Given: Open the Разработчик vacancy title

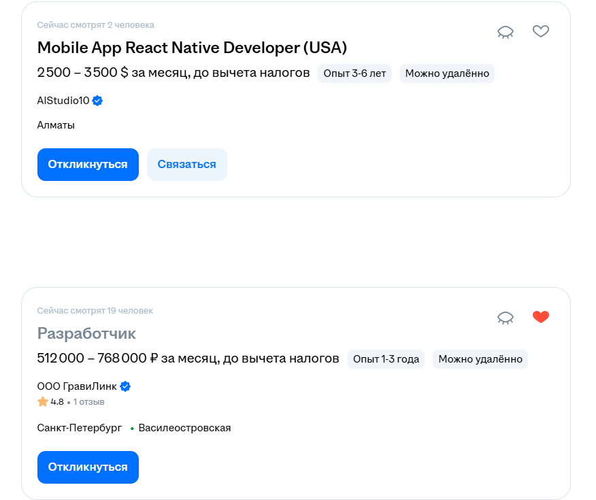Looking at the screenshot, I should [x=86, y=333].
